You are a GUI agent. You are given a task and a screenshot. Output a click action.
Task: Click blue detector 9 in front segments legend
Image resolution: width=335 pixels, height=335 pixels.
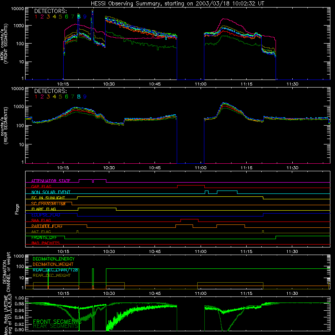pos(85,17)
